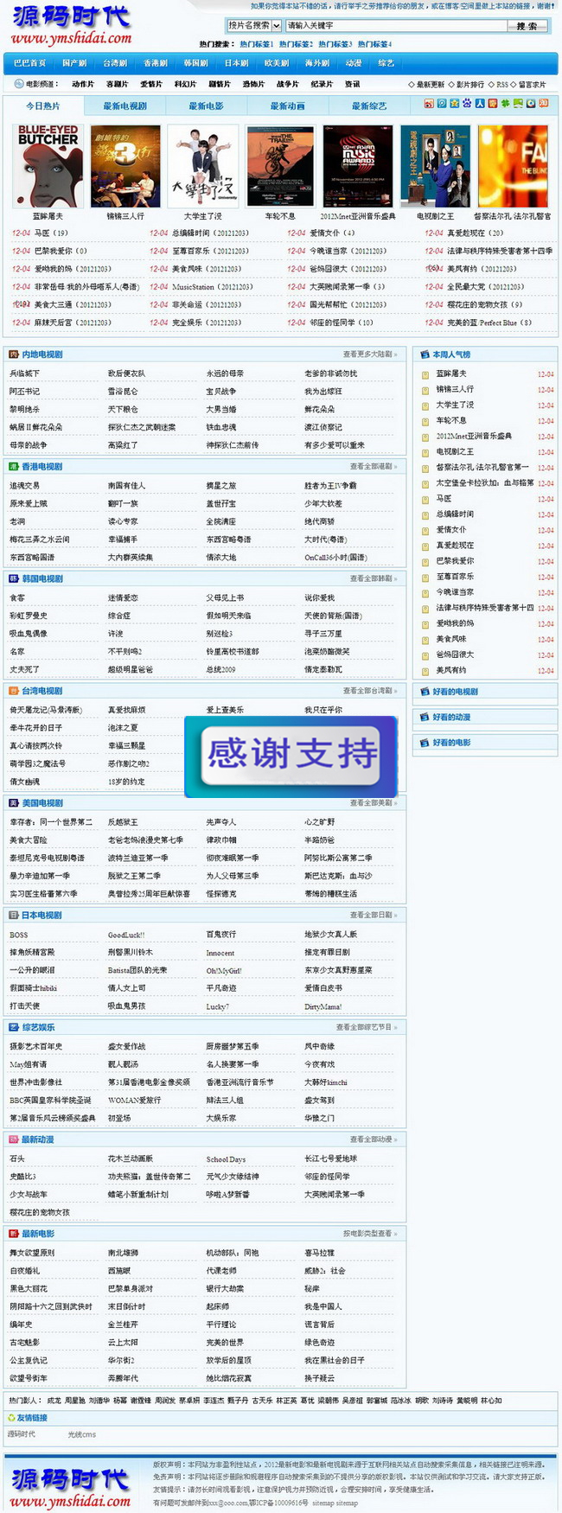The image size is (562, 1513).
Task: Switch to the 最新动画 tab
Action: coord(287,105)
